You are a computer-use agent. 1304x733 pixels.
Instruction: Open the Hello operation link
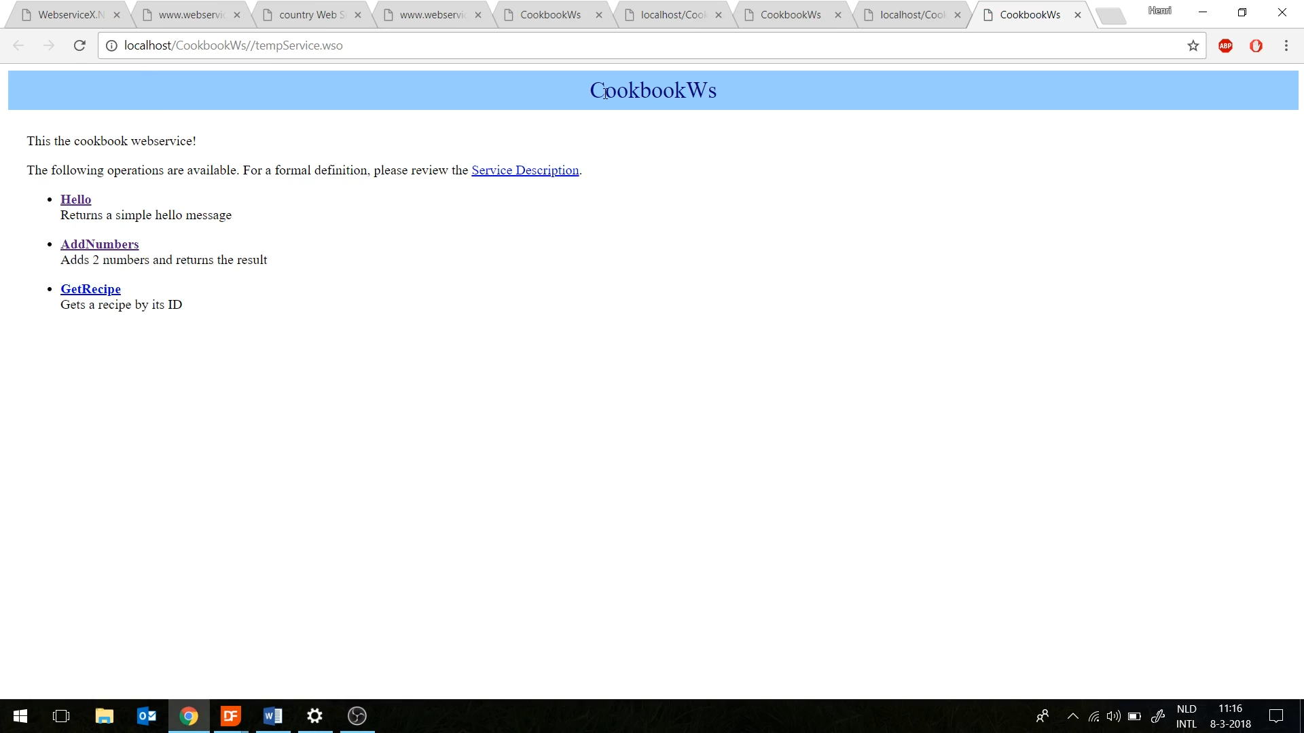point(75,200)
